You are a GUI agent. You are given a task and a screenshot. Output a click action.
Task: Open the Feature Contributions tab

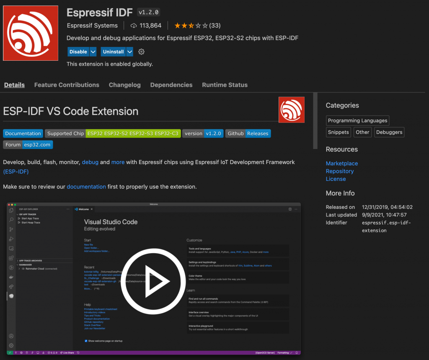pos(66,85)
